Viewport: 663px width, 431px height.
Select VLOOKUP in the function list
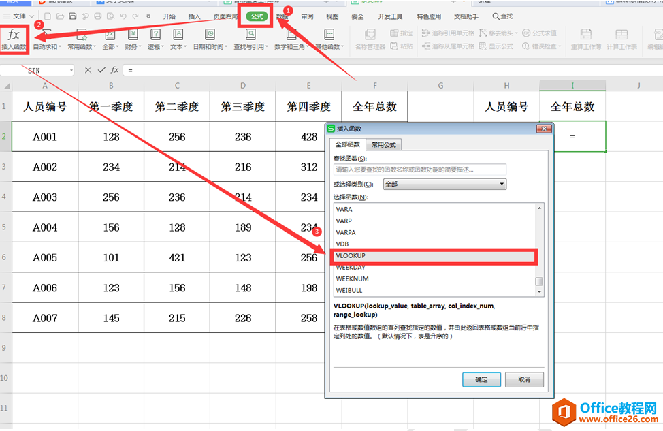point(434,256)
